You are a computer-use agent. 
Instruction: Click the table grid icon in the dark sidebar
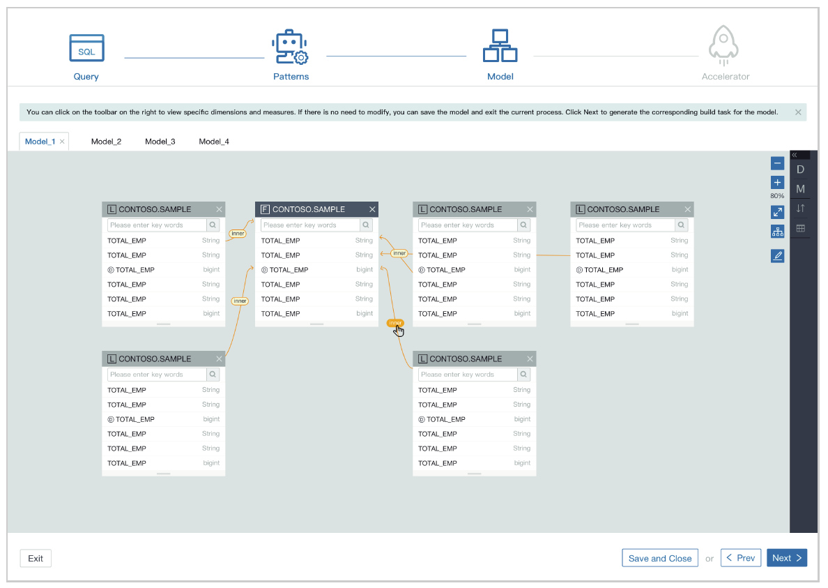(800, 228)
